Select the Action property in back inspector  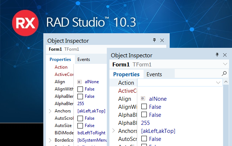61,67
